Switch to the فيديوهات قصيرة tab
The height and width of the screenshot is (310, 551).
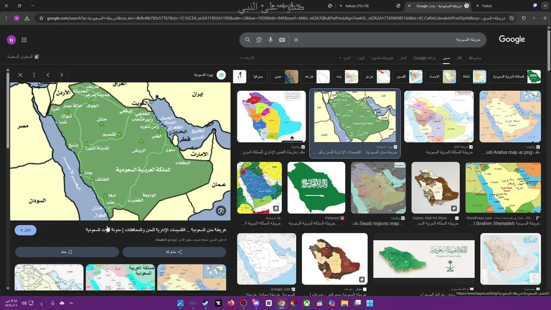coord(382,58)
